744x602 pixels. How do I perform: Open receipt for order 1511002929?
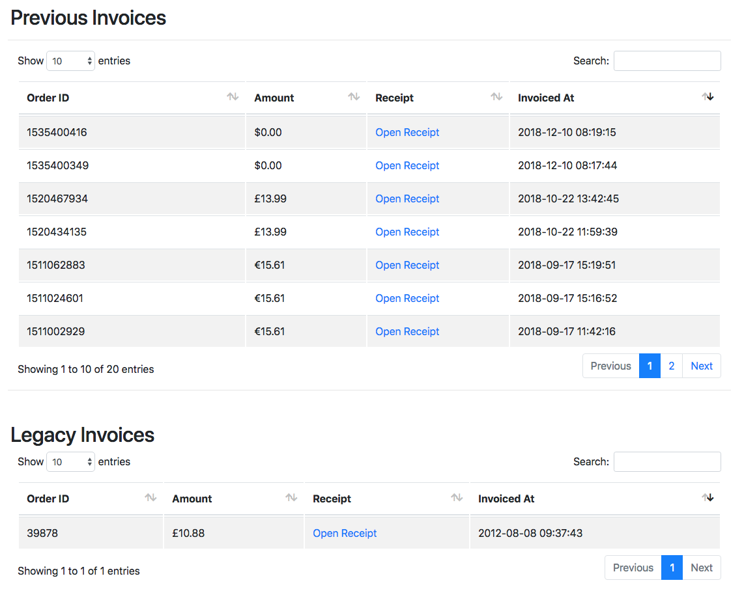pyautogui.click(x=407, y=331)
